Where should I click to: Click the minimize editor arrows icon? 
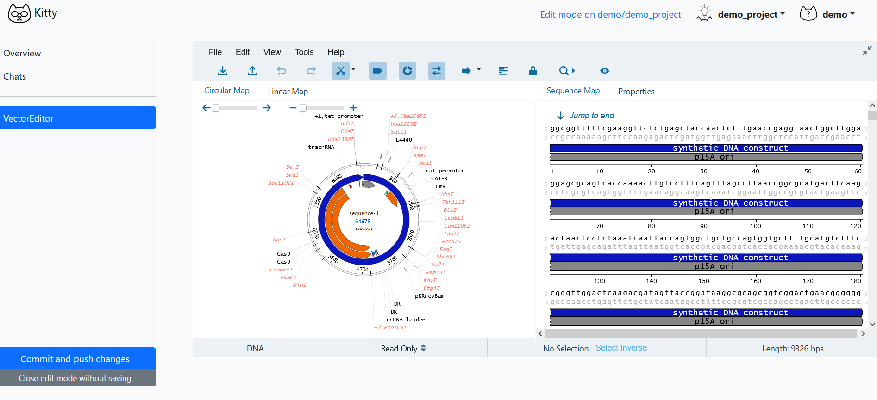(867, 51)
